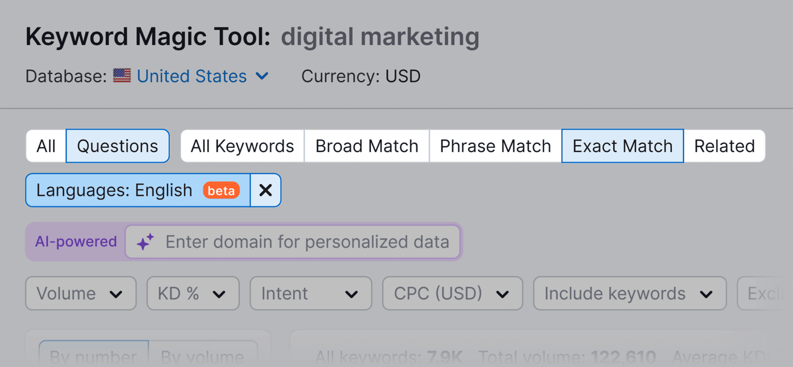The image size is (793, 367).
Task: Open the Phrase Match tab
Action: (494, 146)
